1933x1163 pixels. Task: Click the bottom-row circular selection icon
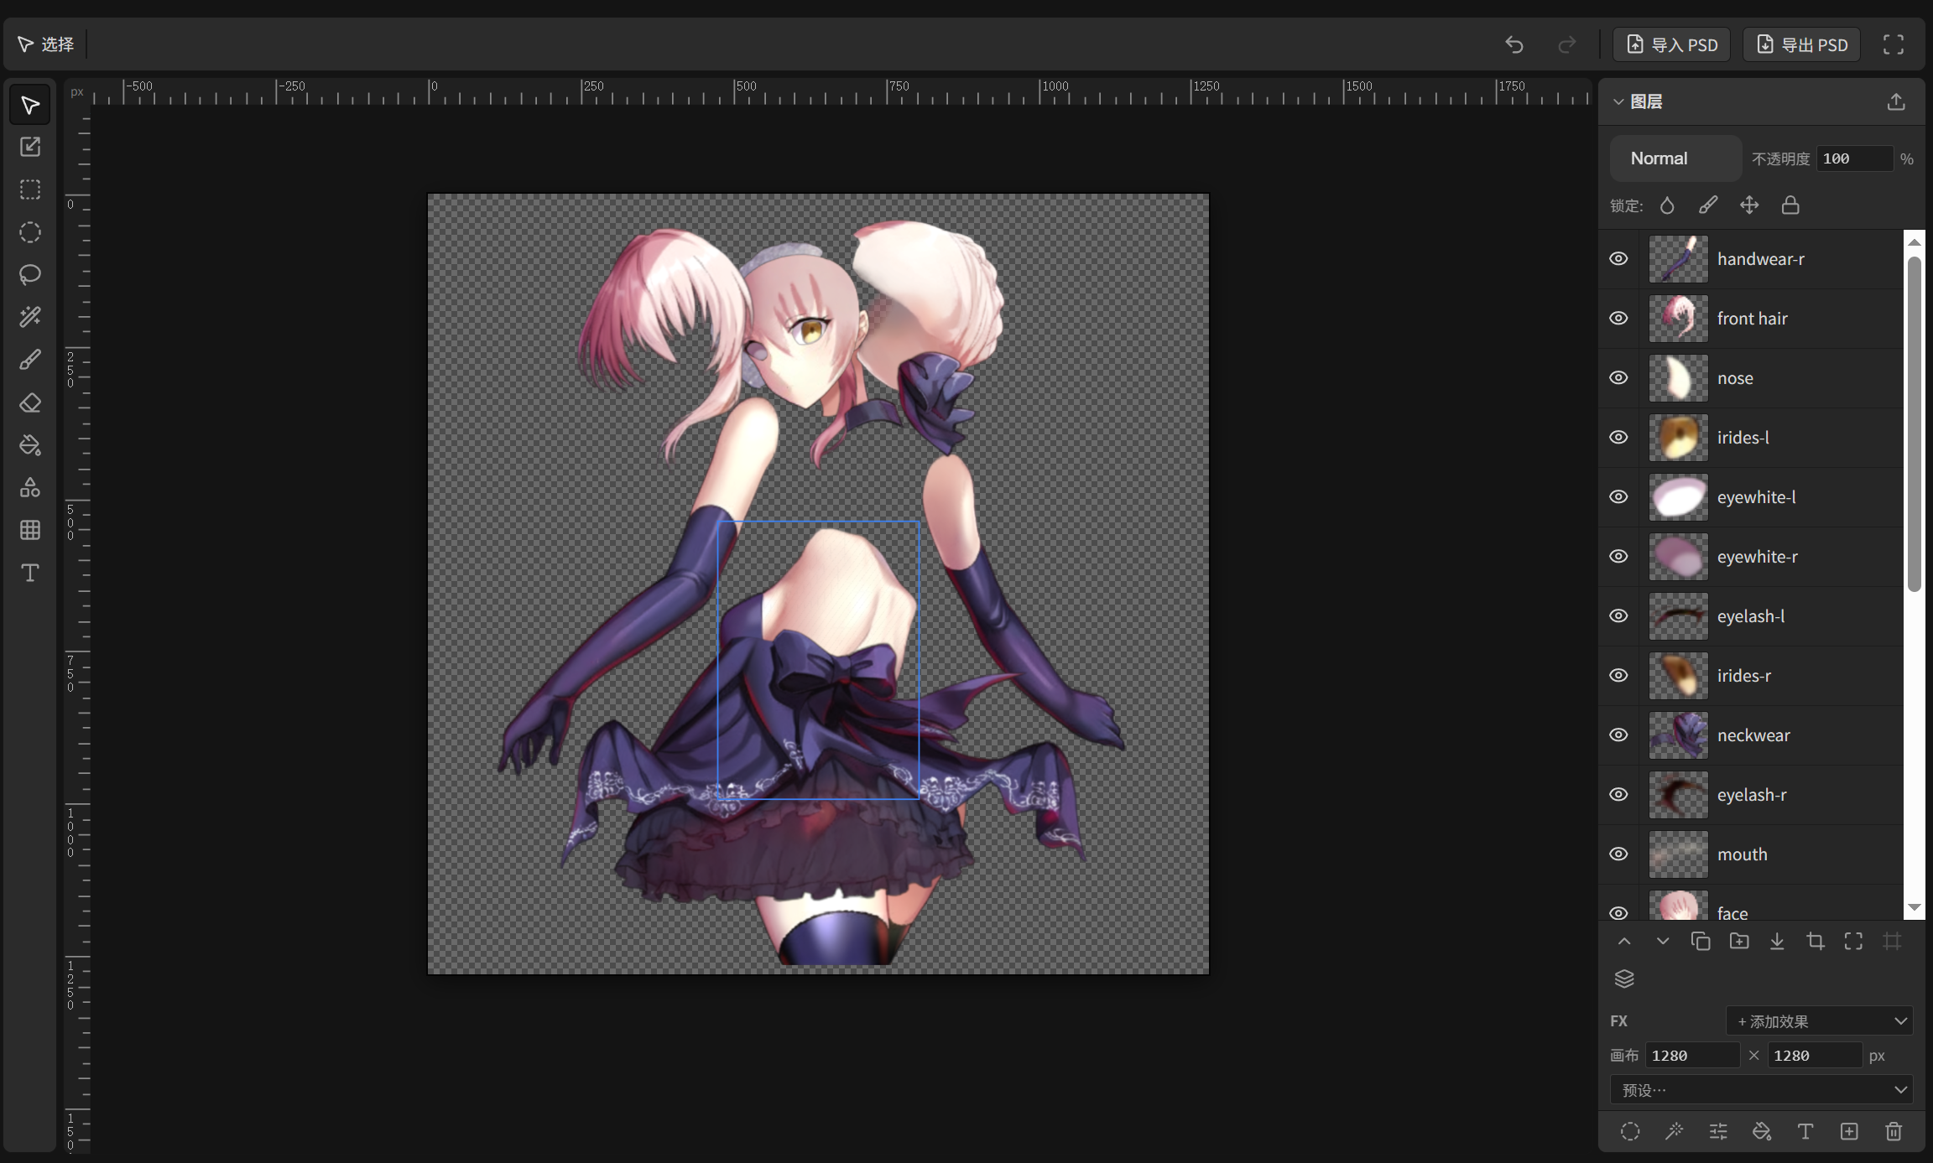click(1630, 1132)
